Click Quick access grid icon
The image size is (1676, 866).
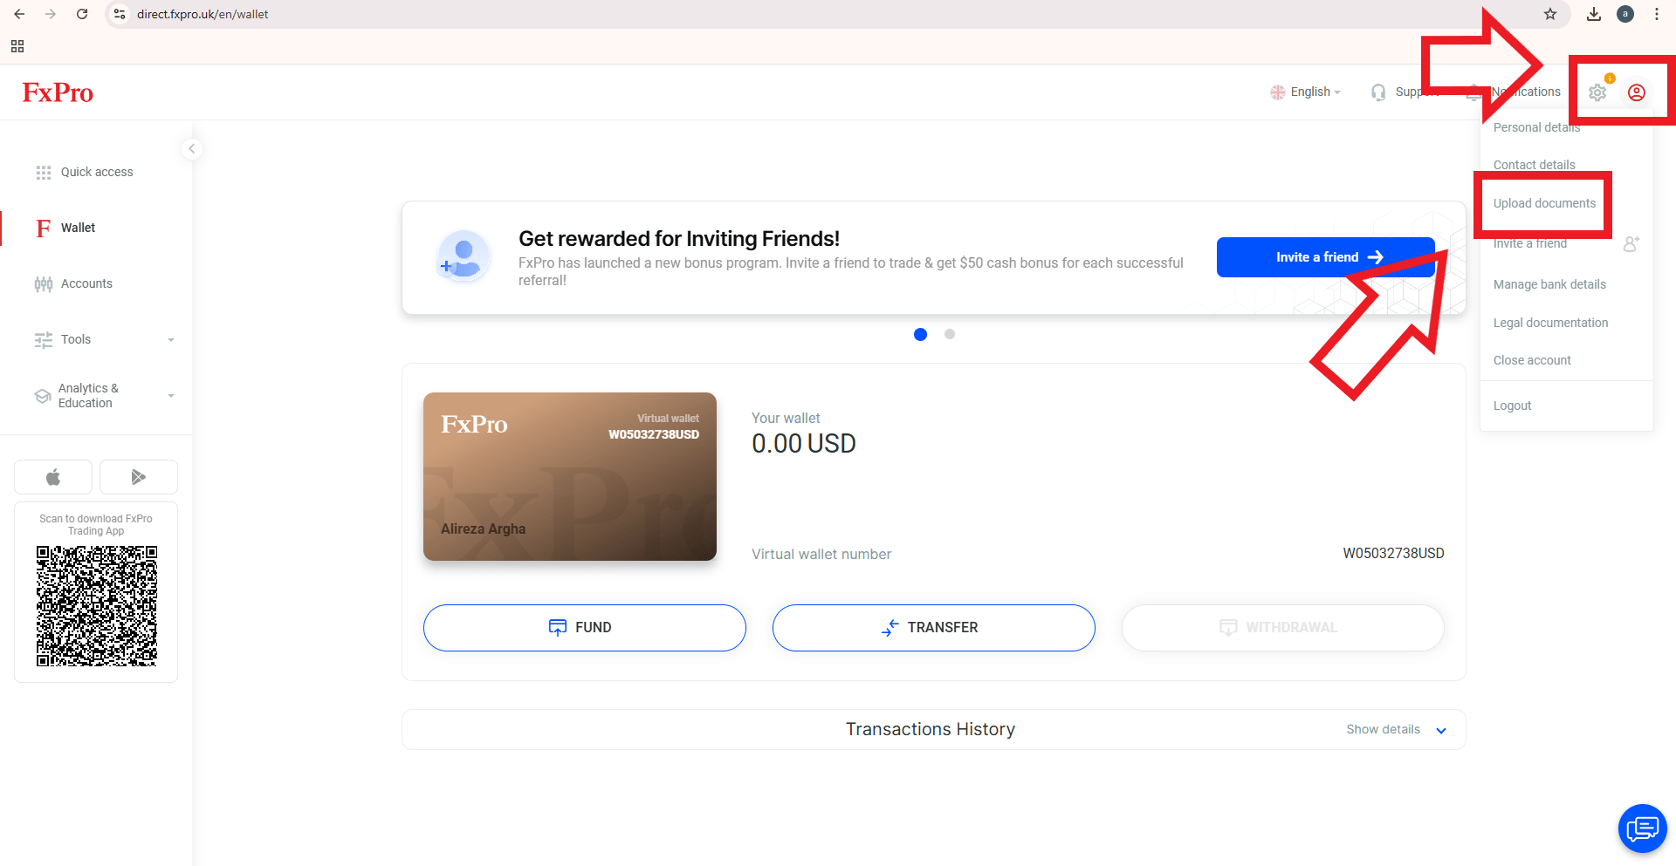(44, 173)
